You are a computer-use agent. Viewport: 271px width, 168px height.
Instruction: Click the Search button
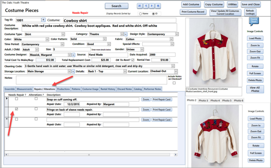(x=116, y=6)
